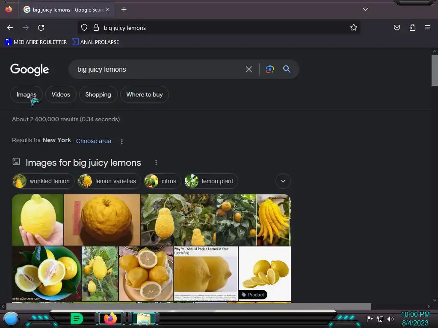List all tabs dropdown arrow

365,9
